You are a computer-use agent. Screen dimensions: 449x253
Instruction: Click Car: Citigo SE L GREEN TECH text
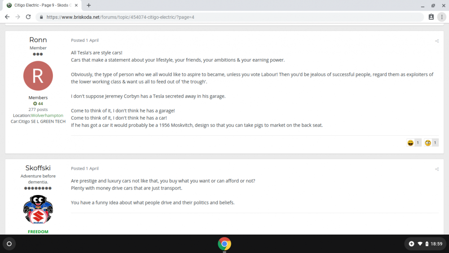tap(38, 121)
